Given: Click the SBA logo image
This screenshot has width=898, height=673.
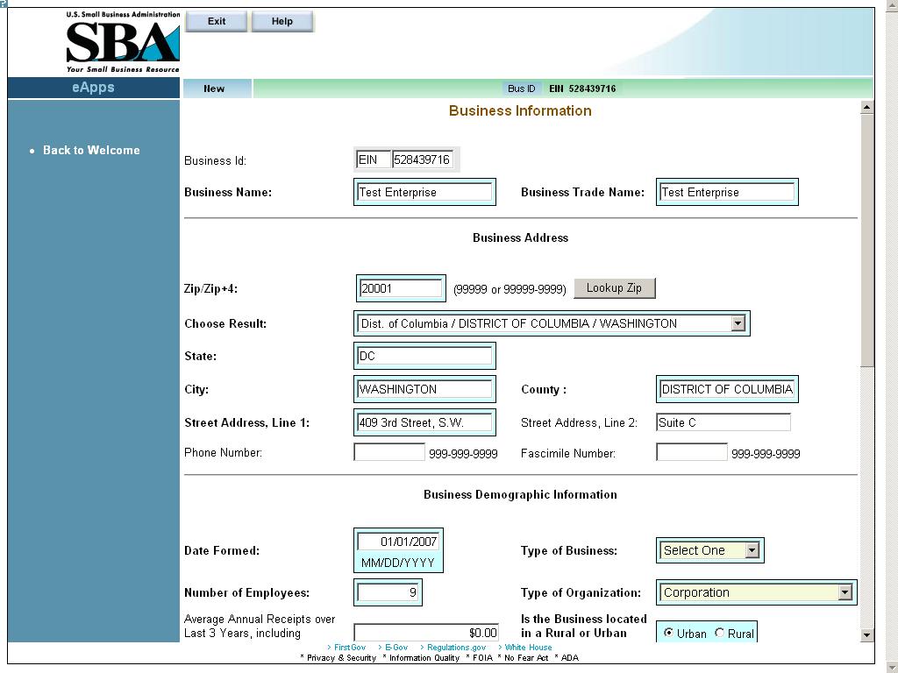Looking at the screenshot, I should coord(123,42).
